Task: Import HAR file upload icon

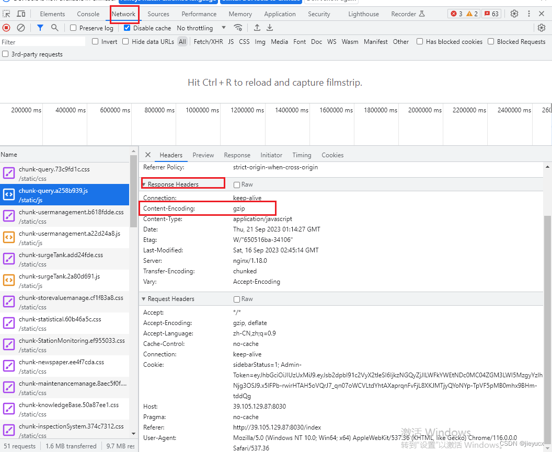Action: (x=257, y=28)
